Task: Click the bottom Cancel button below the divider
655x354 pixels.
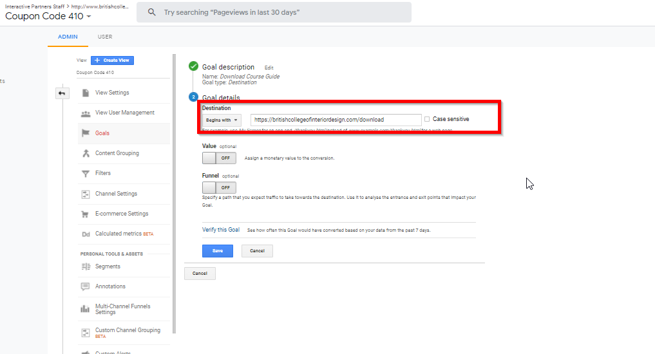Action: pos(200,274)
